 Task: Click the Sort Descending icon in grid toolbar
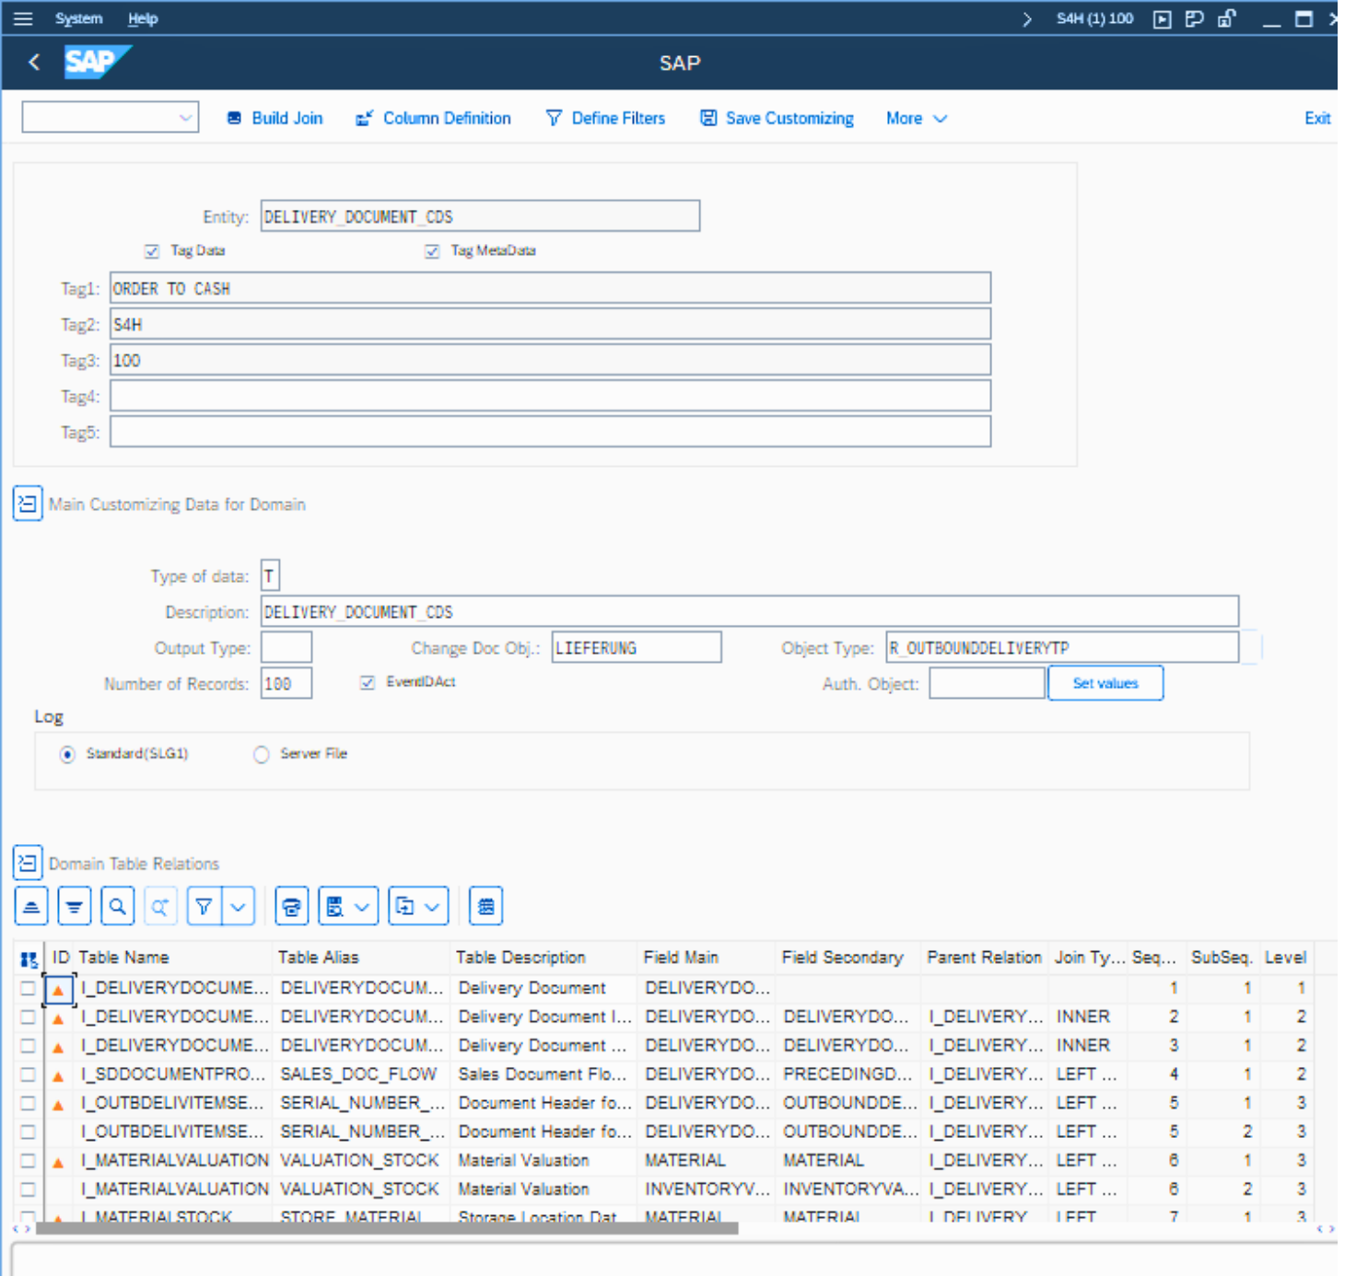coord(75,907)
